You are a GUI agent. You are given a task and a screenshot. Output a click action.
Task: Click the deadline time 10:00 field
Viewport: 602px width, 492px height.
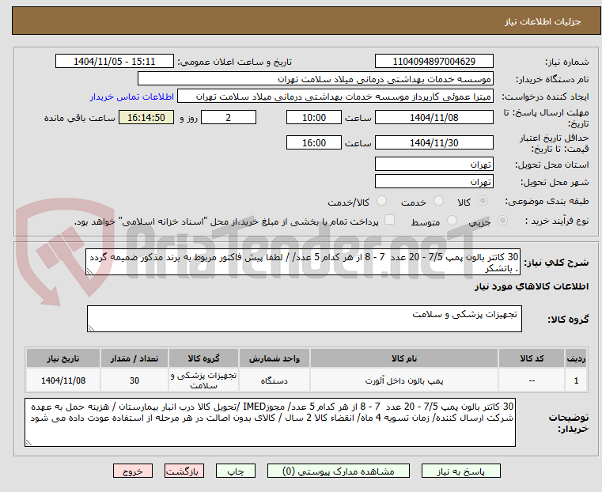pos(314,117)
